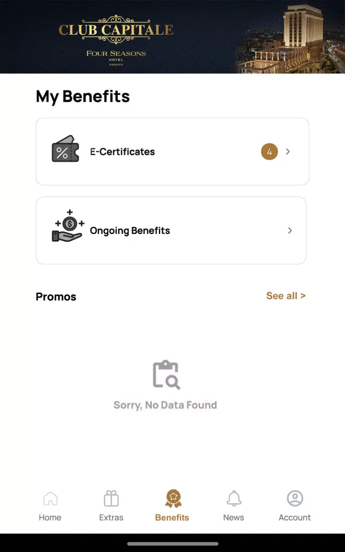Open the E-Certificates label text

coord(123,152)
